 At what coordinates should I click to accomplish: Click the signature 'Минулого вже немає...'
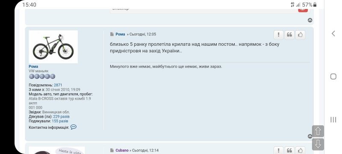tap(166, 67)
